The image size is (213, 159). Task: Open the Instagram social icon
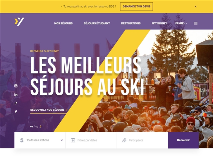[16, 86]
